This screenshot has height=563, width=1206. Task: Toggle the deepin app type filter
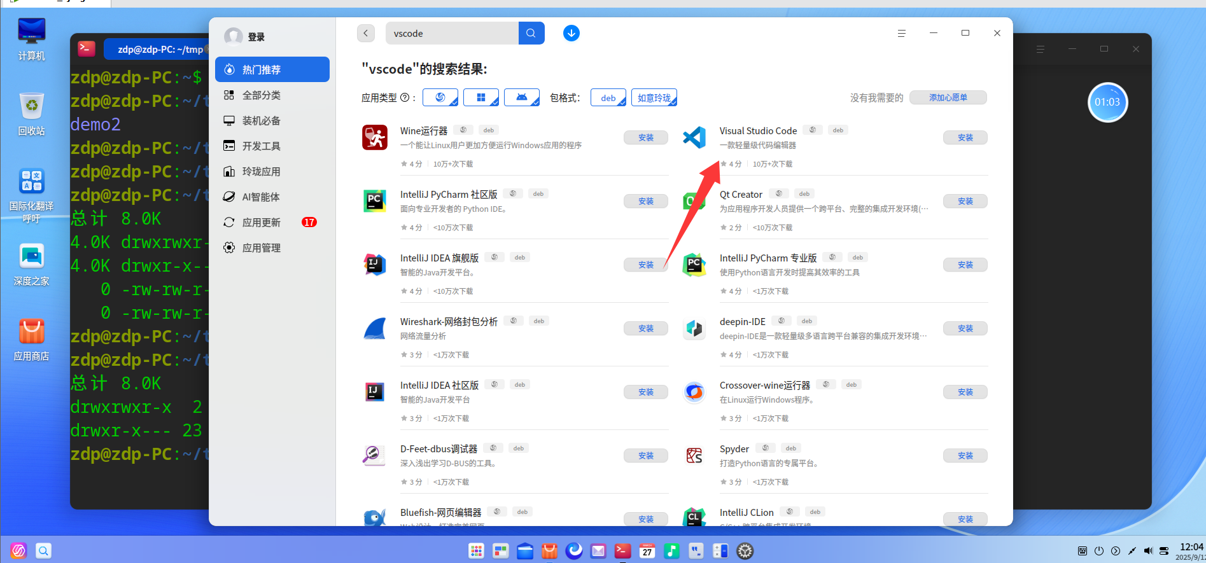[x=440, y=97]
